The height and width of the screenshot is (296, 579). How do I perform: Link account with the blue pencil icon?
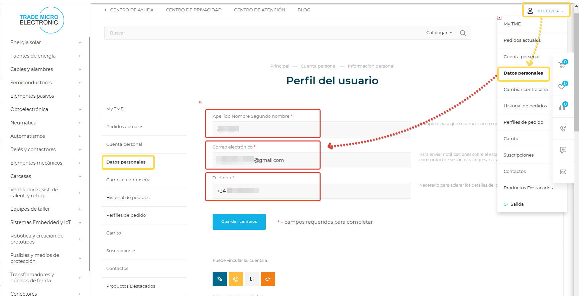[220, 279]
